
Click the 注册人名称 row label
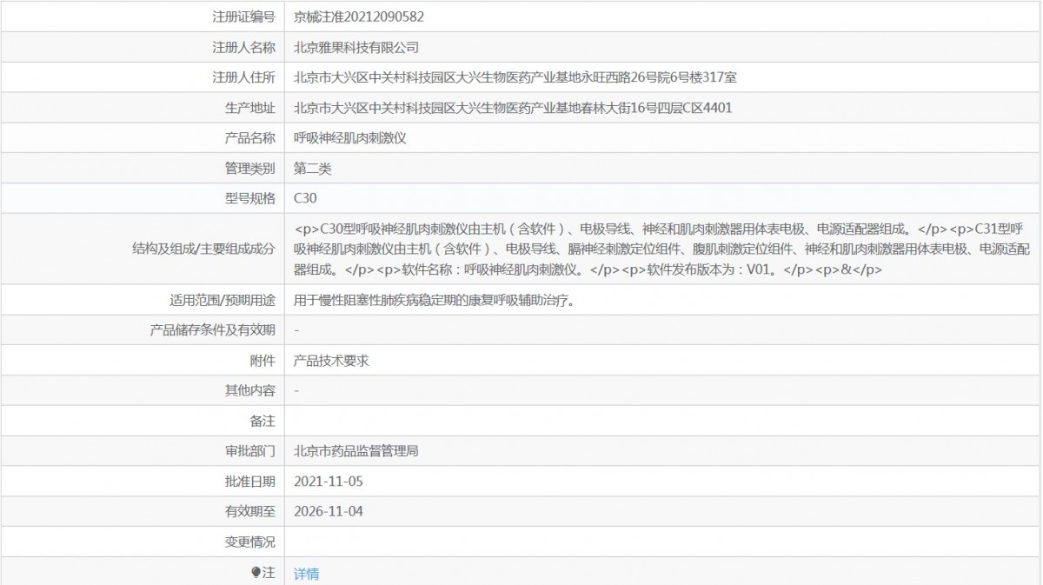click(243, 47)
